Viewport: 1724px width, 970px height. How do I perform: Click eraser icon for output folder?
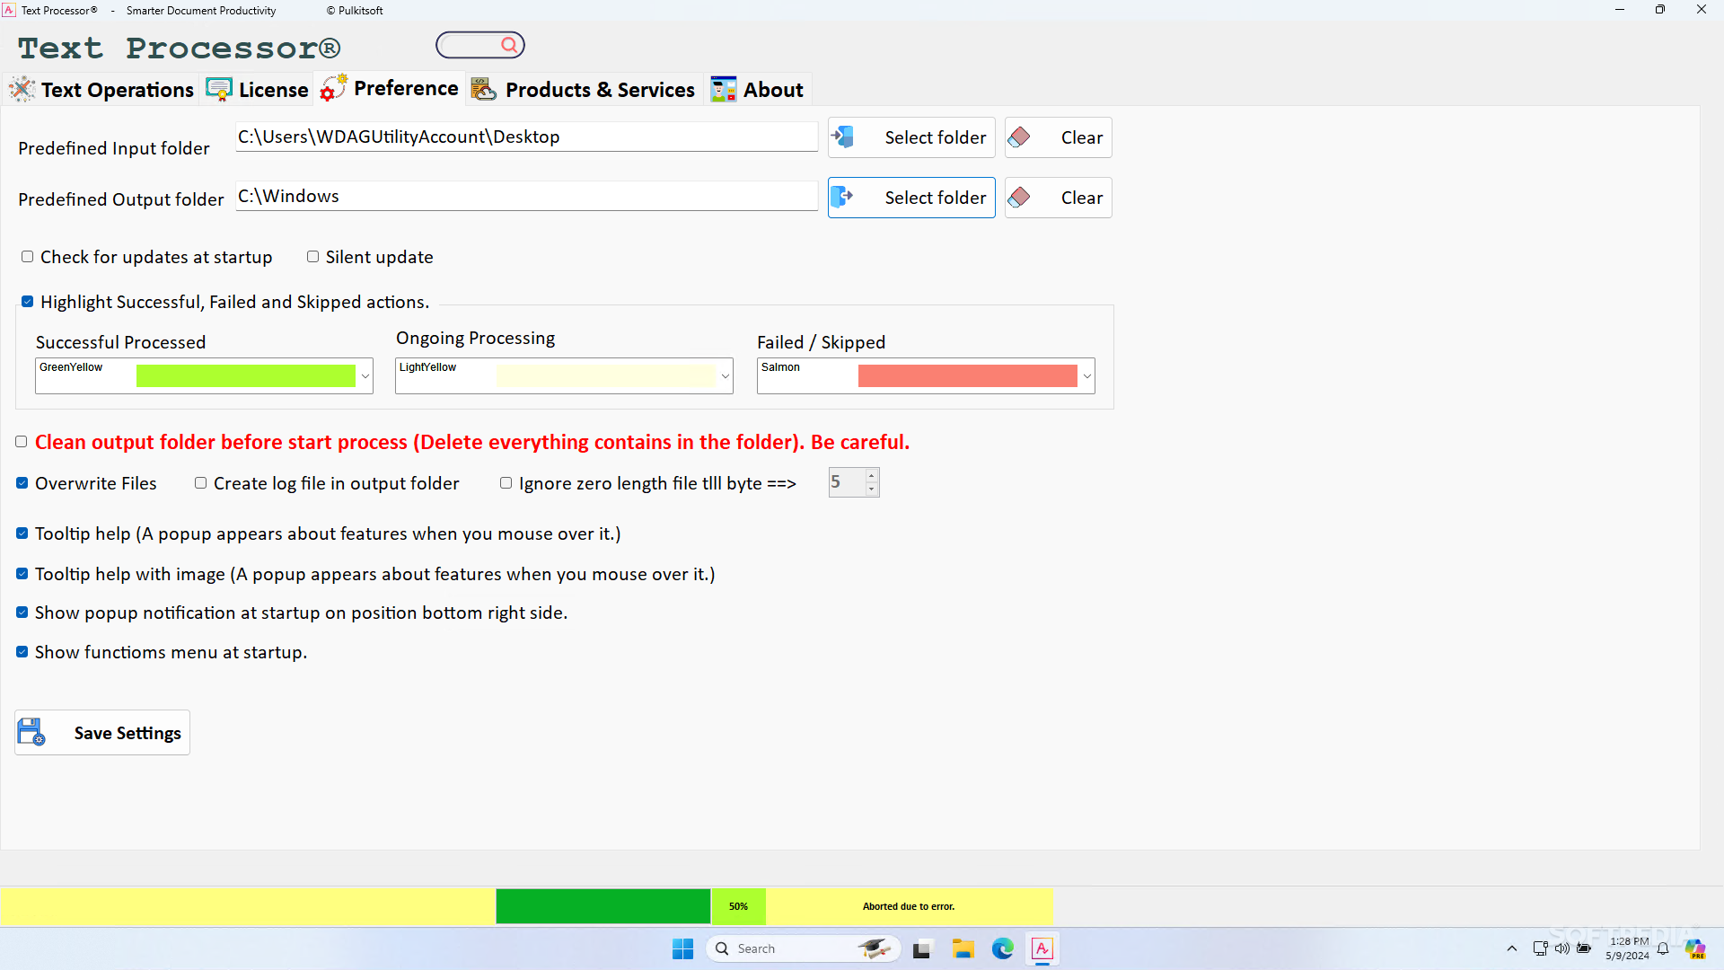1019,198
